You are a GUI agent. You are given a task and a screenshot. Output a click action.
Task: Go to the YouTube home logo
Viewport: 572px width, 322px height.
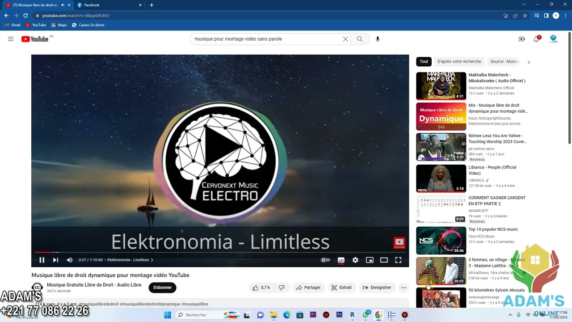[35, 39]
